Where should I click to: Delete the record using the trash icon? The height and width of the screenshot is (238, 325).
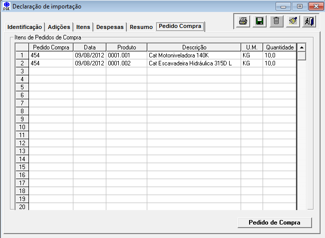[276, 21]
